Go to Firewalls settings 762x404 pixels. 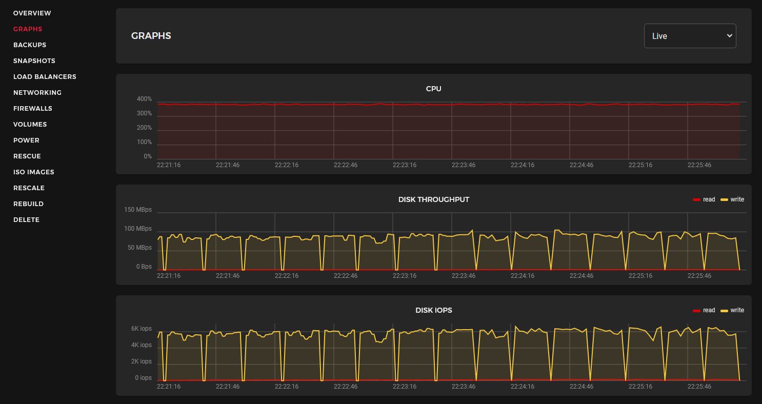[x=33, y=108]
